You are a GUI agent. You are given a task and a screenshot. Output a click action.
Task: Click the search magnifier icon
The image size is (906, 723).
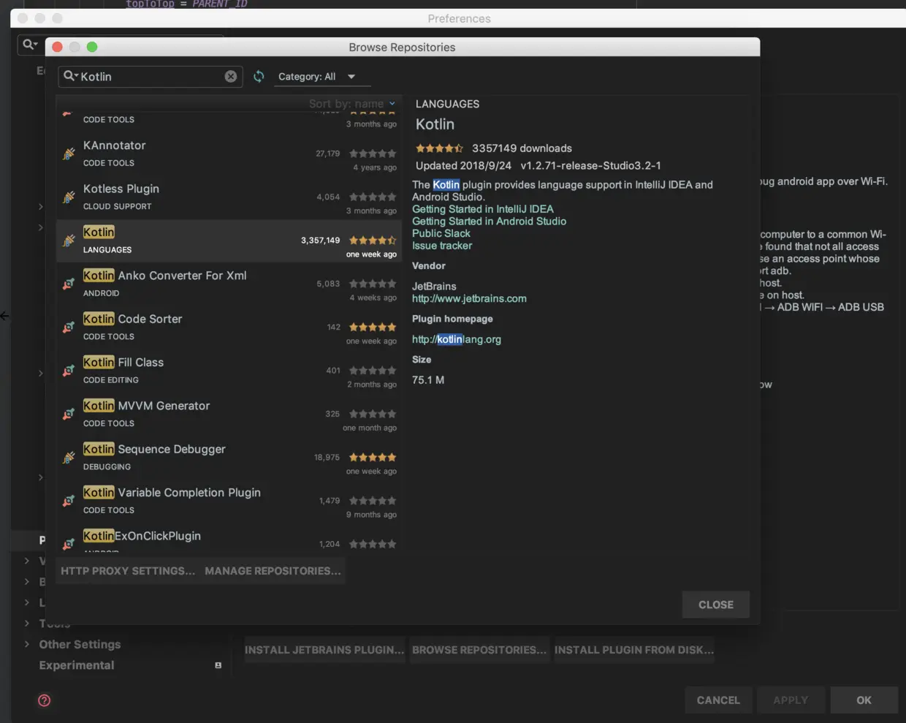[x=69, y=76]
